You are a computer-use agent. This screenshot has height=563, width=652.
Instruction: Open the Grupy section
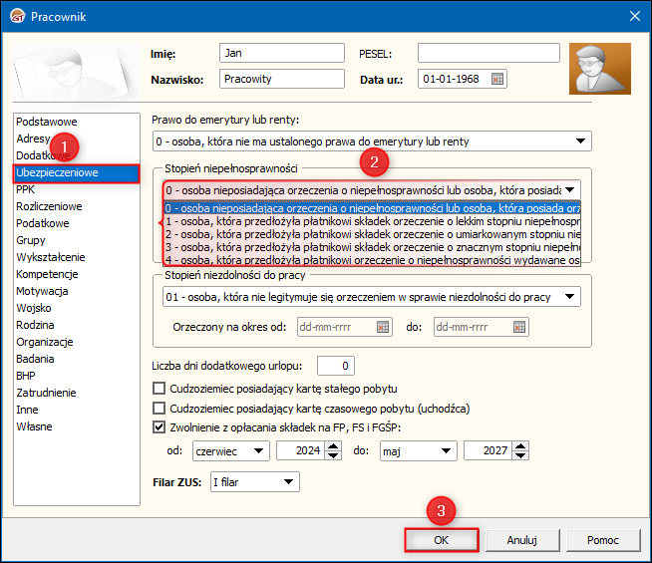31,240
